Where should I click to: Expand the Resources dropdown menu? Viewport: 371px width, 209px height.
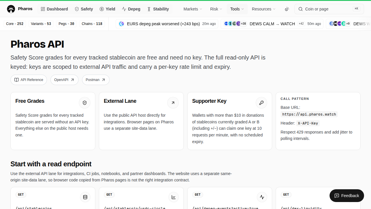[264, 9]
